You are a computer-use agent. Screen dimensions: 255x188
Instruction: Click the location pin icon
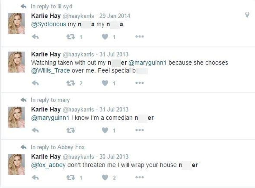point(247,15)
